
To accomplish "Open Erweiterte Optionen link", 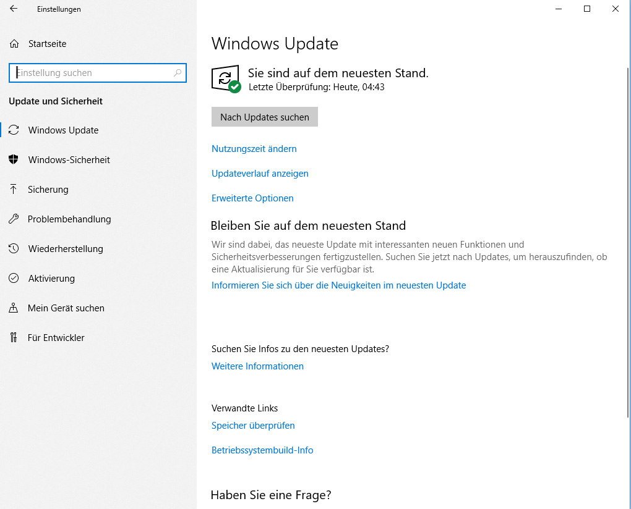I will pyautogui.click(x=252, y=198).
